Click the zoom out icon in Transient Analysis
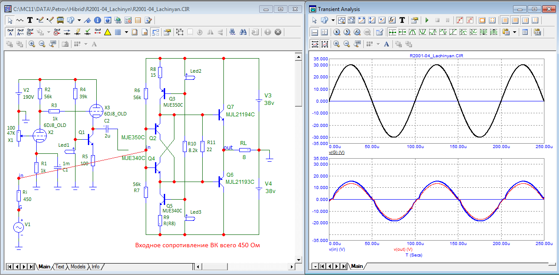The width and height of the screenshot is (559, 275). click(x=347, y=44)
